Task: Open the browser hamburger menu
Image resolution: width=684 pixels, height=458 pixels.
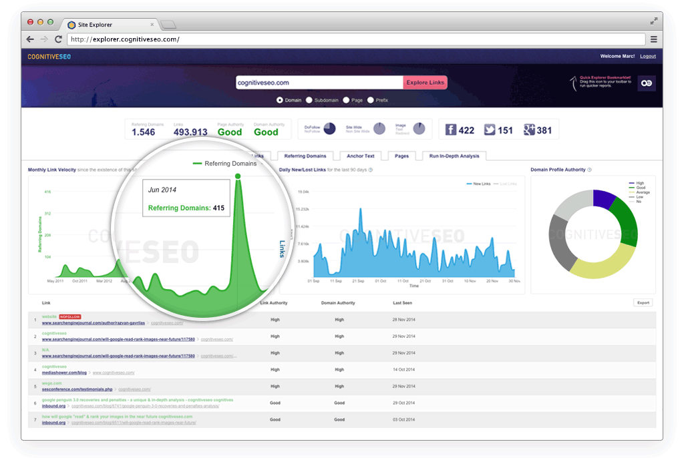Action: pos(653,39)
